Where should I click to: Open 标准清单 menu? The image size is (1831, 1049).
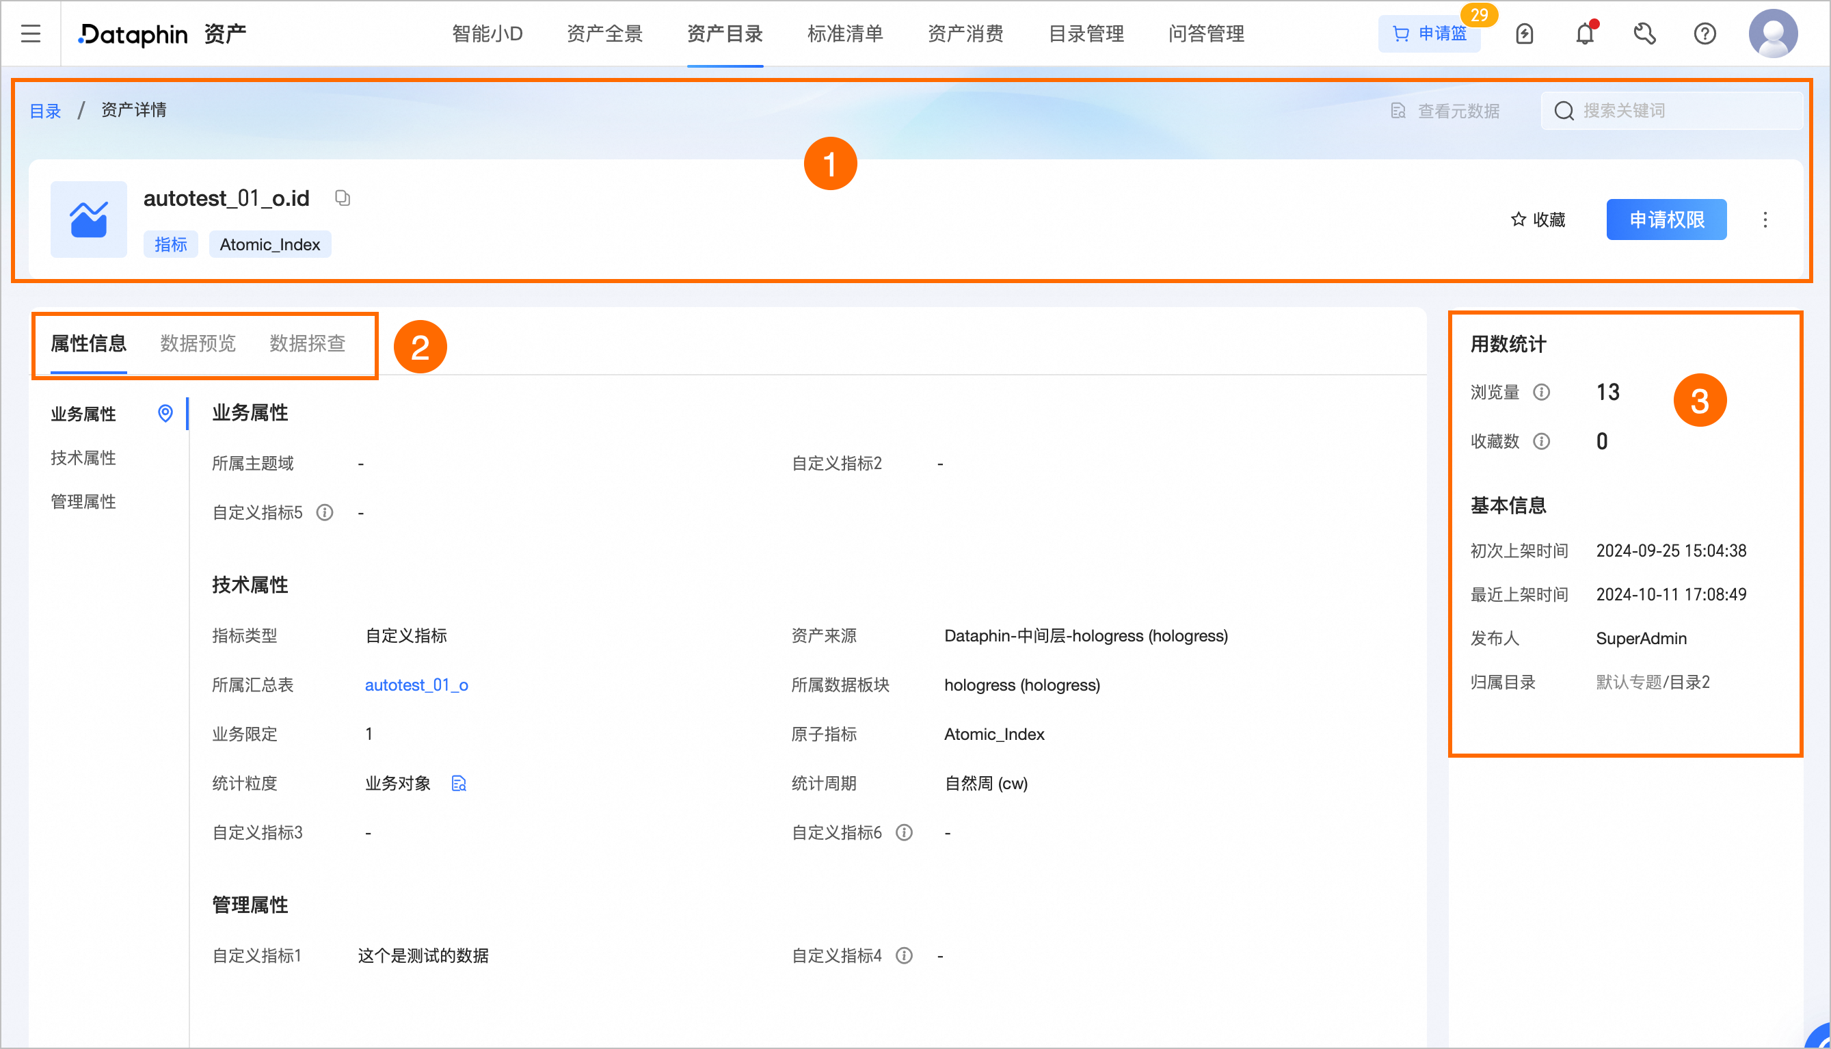(x=845, y=34)
